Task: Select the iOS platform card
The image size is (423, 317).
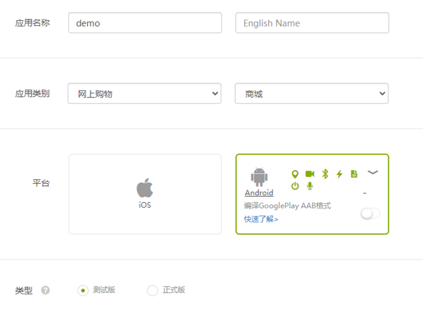Action: (x=145, y=194)
